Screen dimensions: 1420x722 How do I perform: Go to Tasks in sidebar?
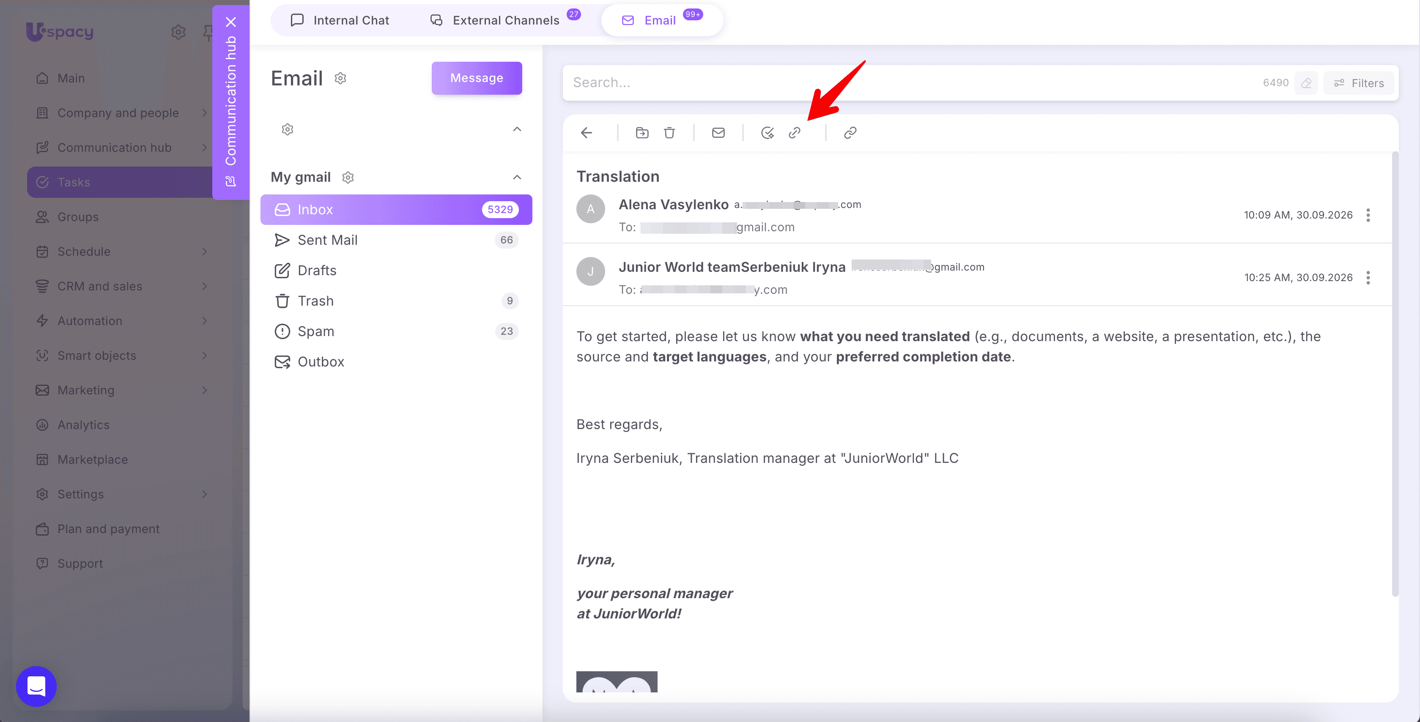(120, 183)
